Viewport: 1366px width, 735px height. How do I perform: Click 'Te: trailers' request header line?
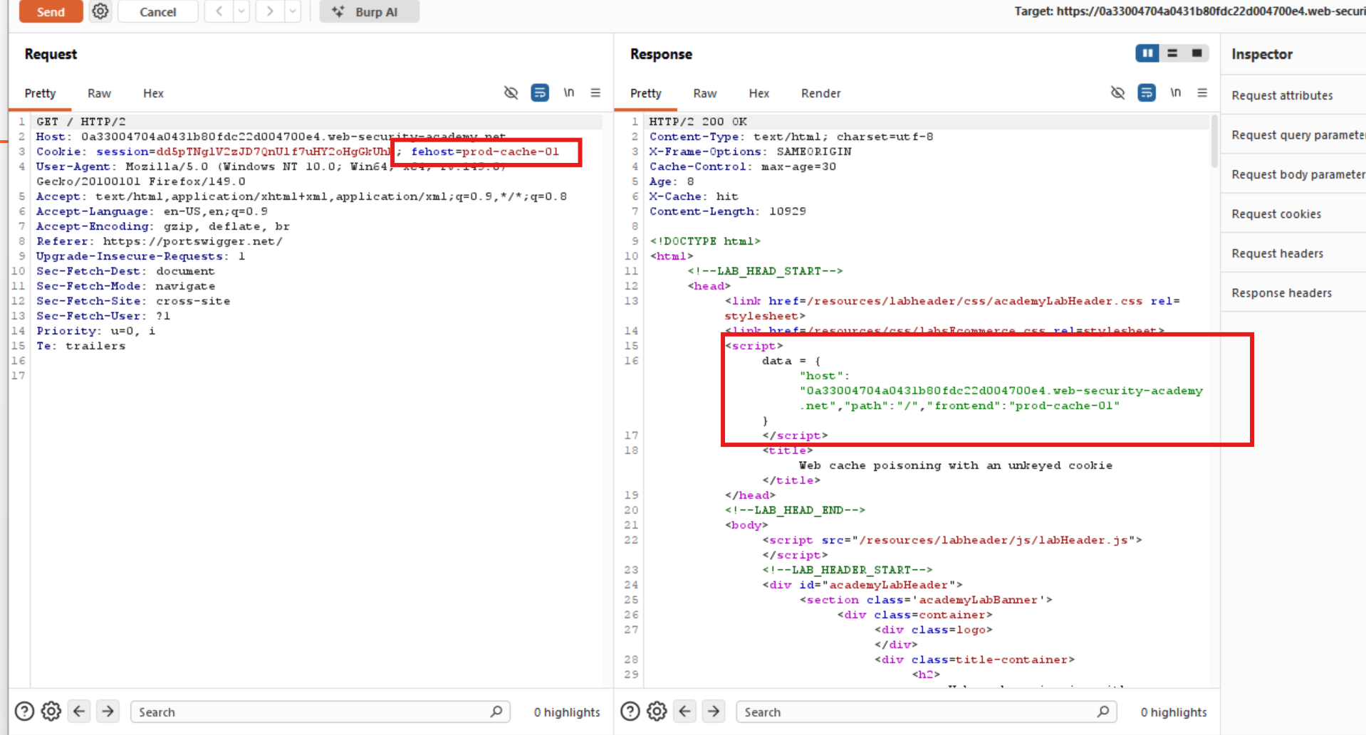click(x=80, y=346)
